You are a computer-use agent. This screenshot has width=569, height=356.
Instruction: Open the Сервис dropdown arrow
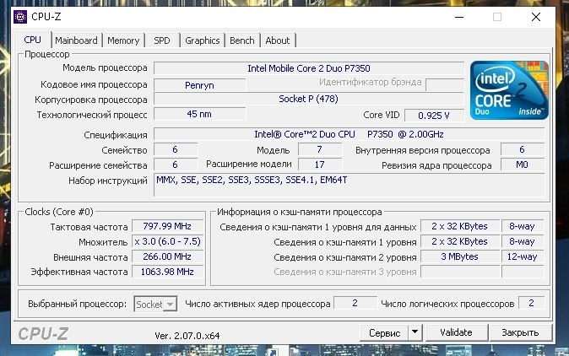click(x=415, y=332)
